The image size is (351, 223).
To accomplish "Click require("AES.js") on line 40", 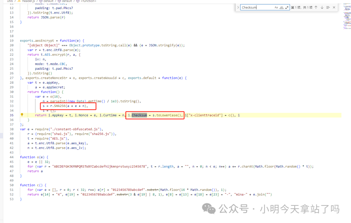I will [x=51, y=139].
